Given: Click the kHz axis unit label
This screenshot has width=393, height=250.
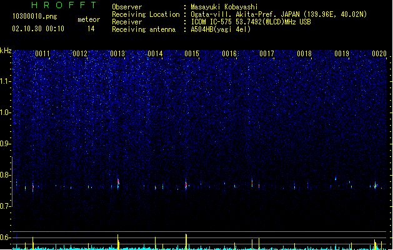Looking at the screenshot, I should [6, 51].
